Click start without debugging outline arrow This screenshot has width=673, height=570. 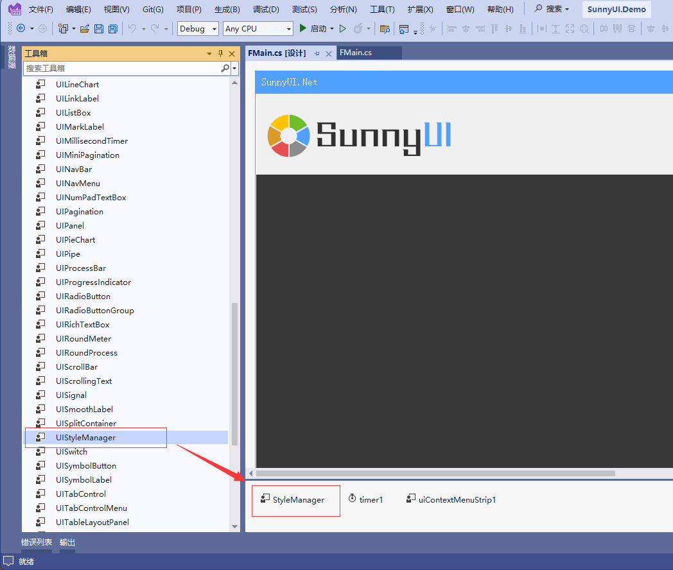tap(342, 29)
